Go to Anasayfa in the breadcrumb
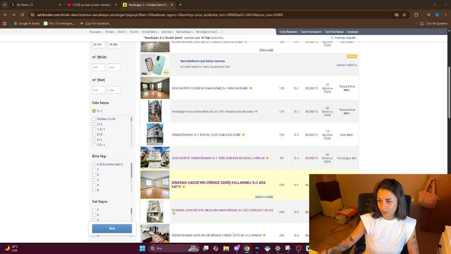Screen dimensions: 451x254 (95, 32)
